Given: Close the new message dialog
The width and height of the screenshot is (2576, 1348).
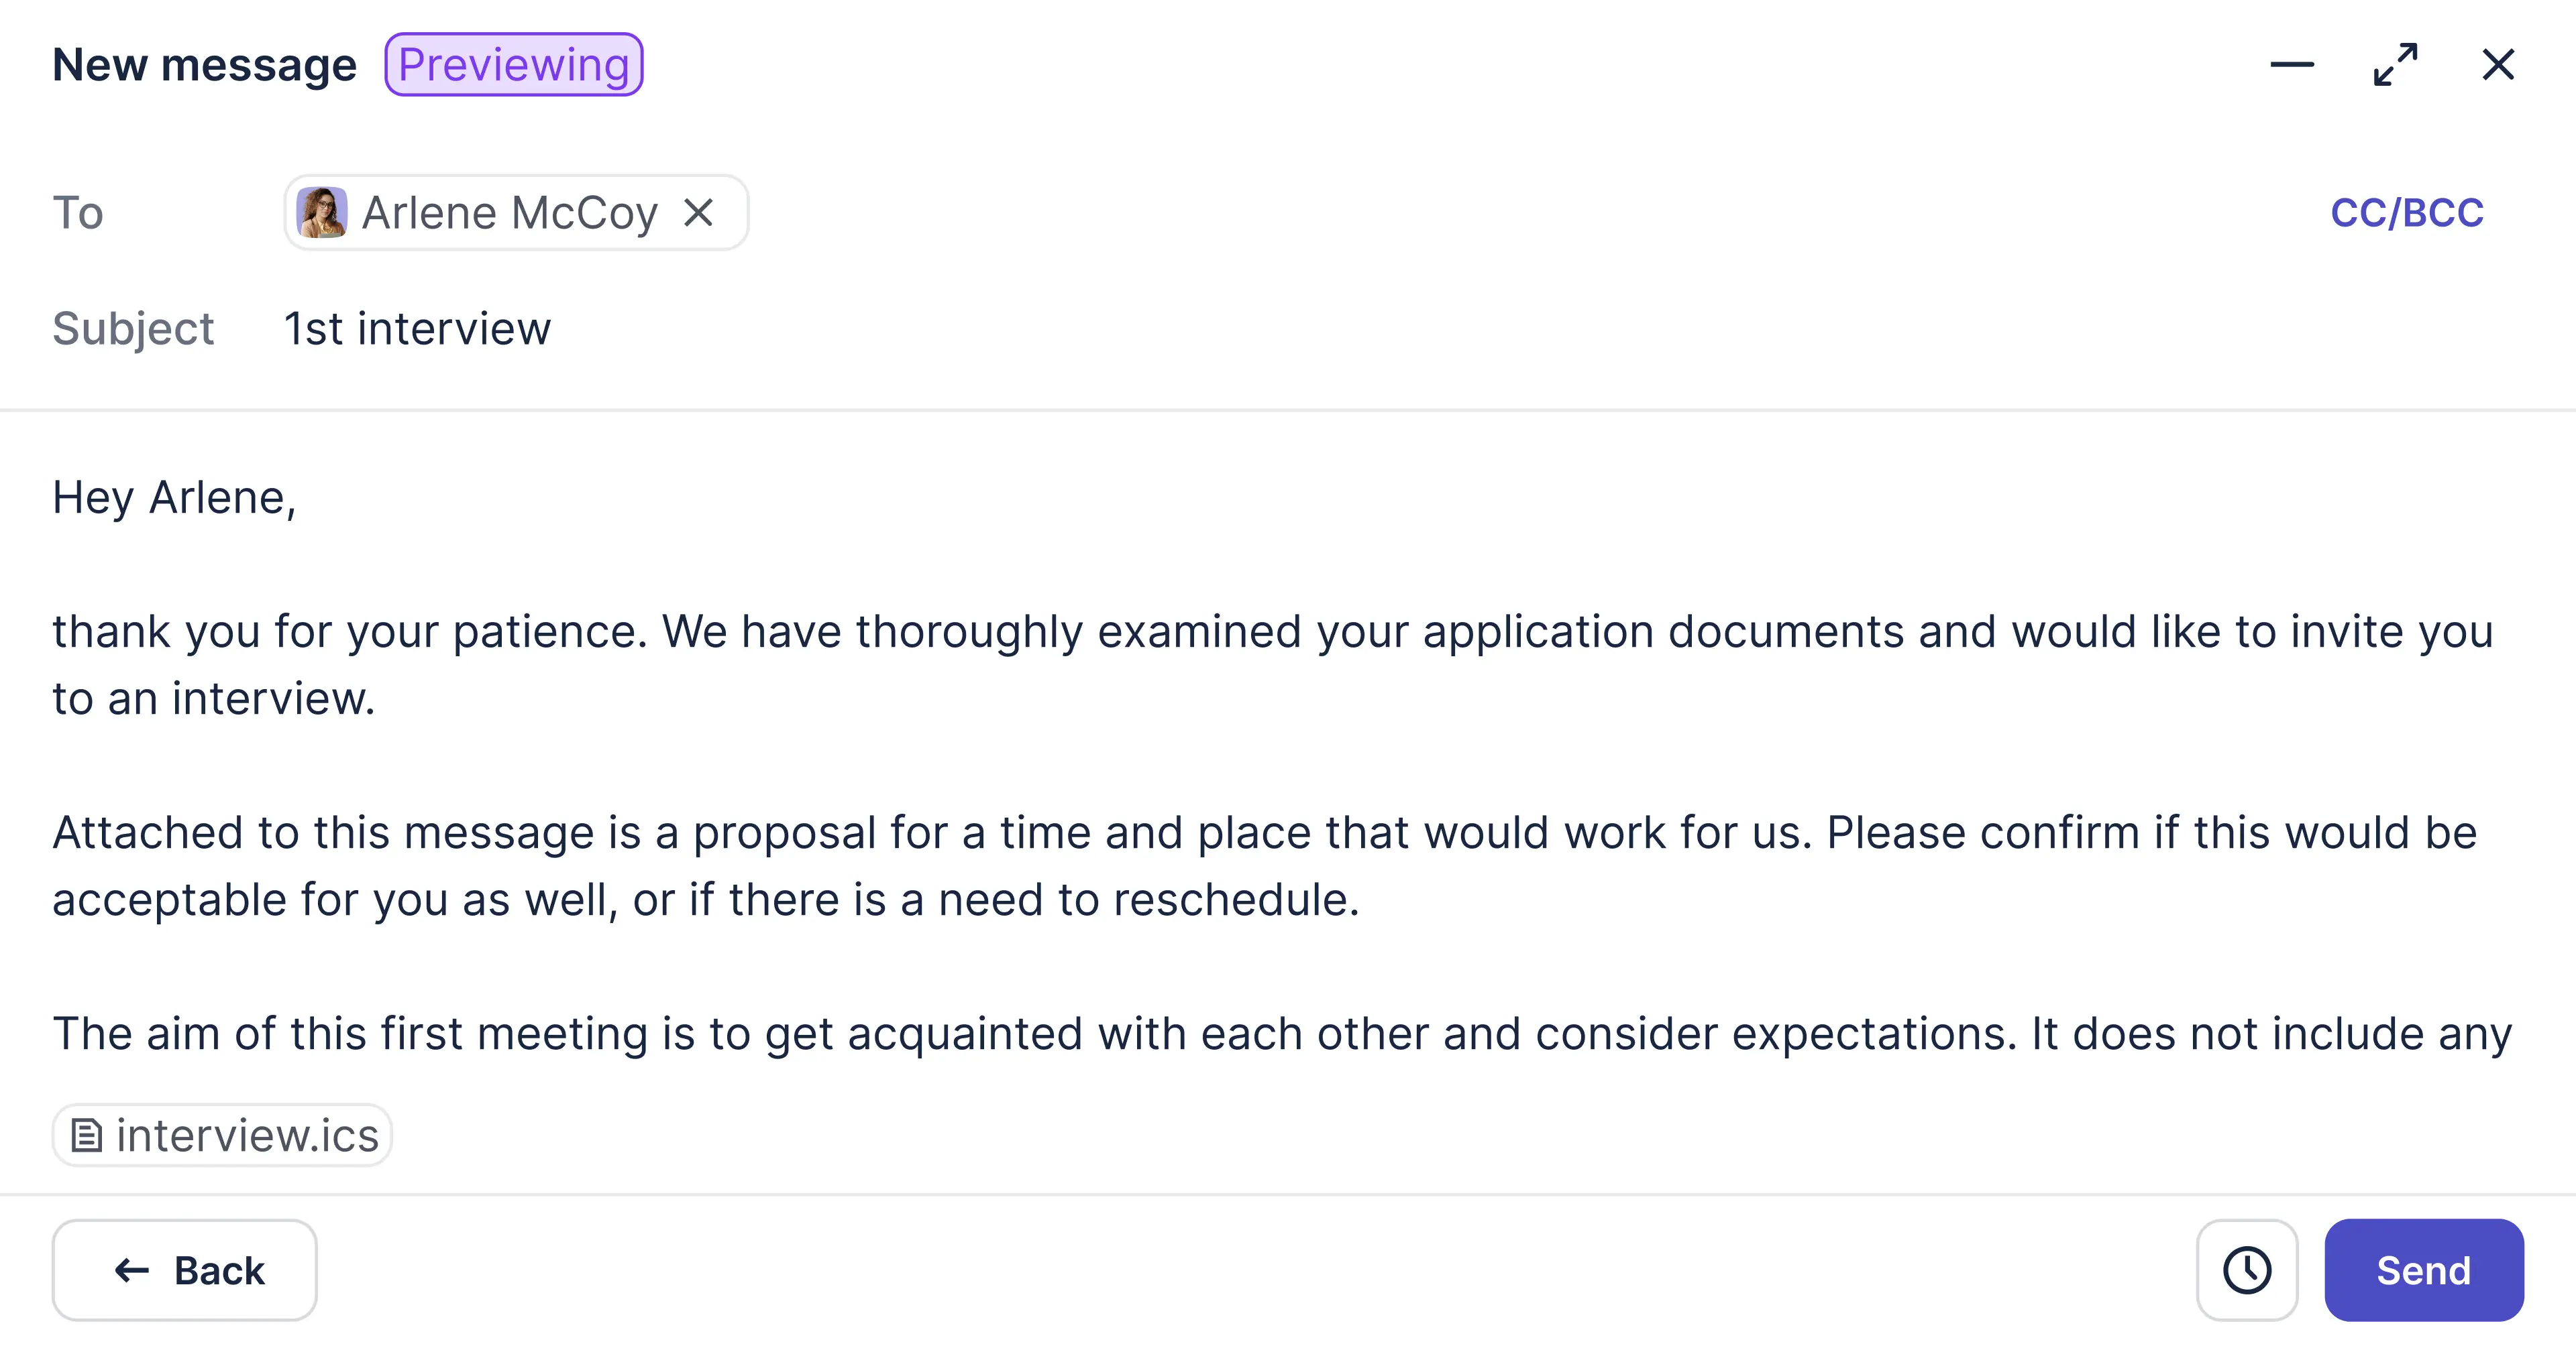Looking at the screenshot, I should 2498,65.
